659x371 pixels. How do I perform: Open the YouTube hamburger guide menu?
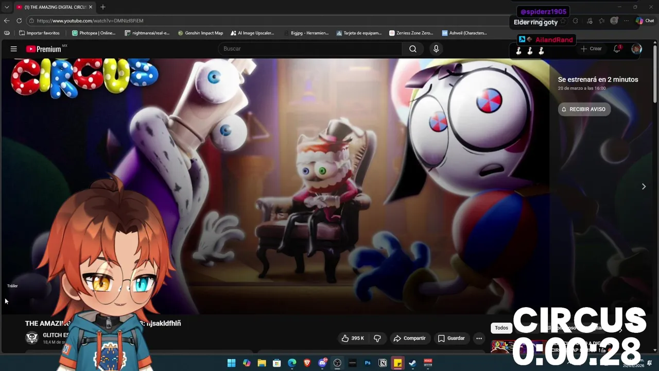(13, 49)
